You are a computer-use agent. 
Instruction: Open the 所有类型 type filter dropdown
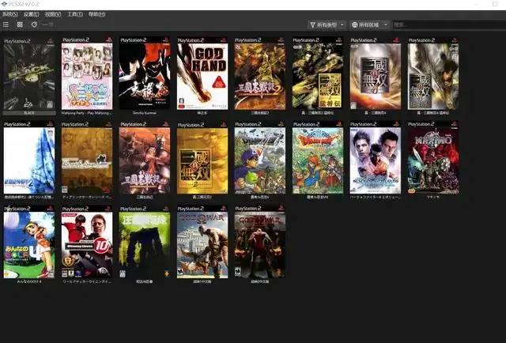point(327,24)
